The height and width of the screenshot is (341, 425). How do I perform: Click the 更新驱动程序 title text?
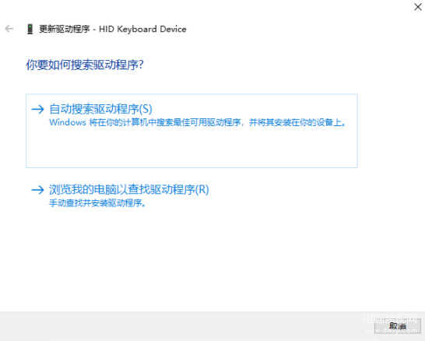click(65, 29)
